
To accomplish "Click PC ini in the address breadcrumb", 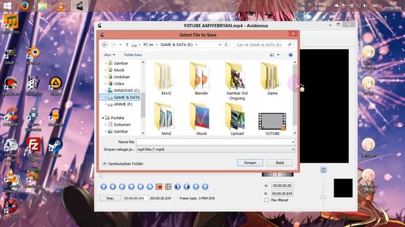I will 148,45.
